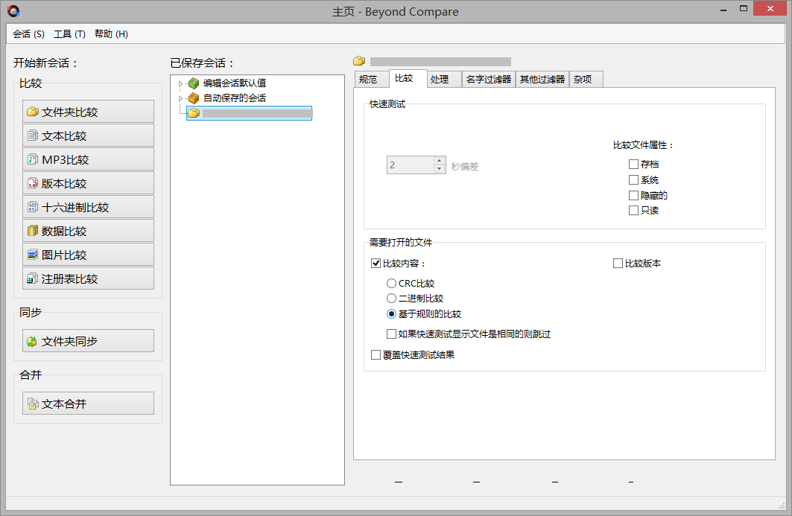Click the 秒偏差 number input field
This screenshot has width=792, height=516.
click(409, 165)
